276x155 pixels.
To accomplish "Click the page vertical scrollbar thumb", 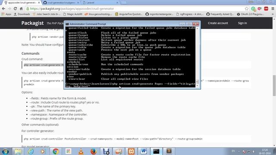I will pyautogui.click(x=274, y=86).
